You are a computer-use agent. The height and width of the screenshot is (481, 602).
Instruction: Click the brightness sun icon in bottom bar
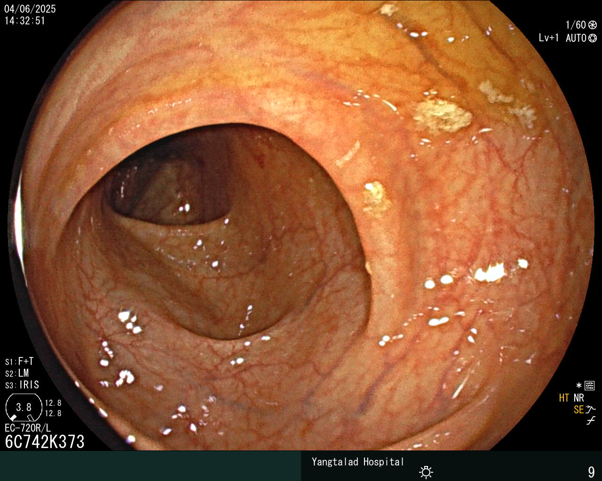point(426,472)
